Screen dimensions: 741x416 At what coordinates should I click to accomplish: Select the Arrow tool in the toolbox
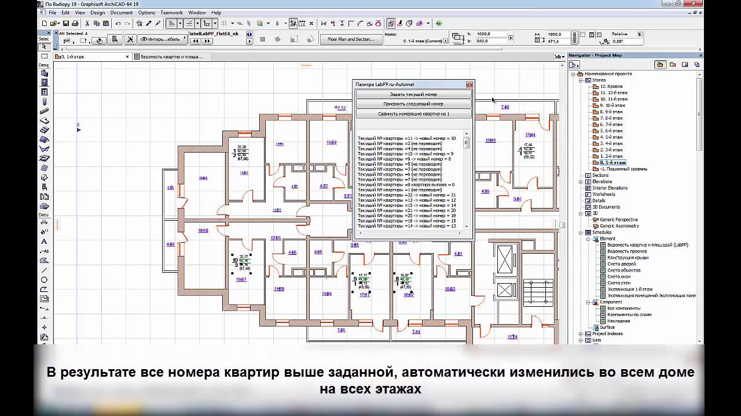(x=44, y=46)
